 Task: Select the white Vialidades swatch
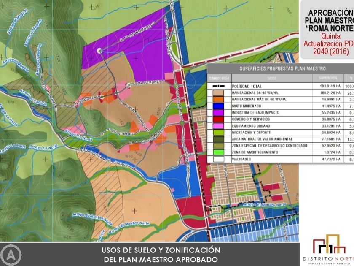click(218, 159)
